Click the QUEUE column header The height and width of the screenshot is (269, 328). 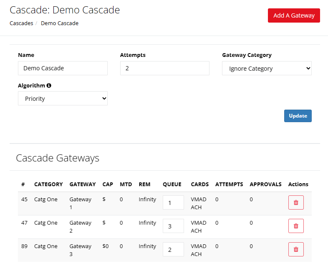172,184
